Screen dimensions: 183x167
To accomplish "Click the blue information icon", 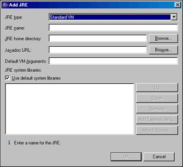I will point(9,142).
